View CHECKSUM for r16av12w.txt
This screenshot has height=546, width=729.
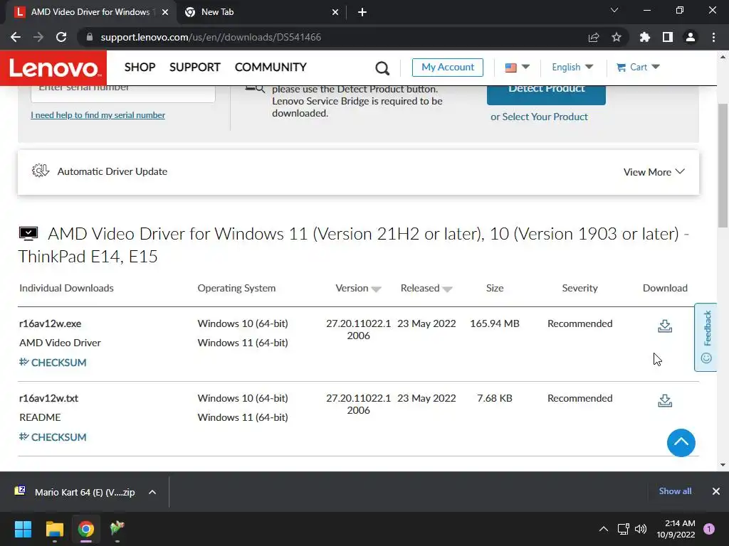53,437
